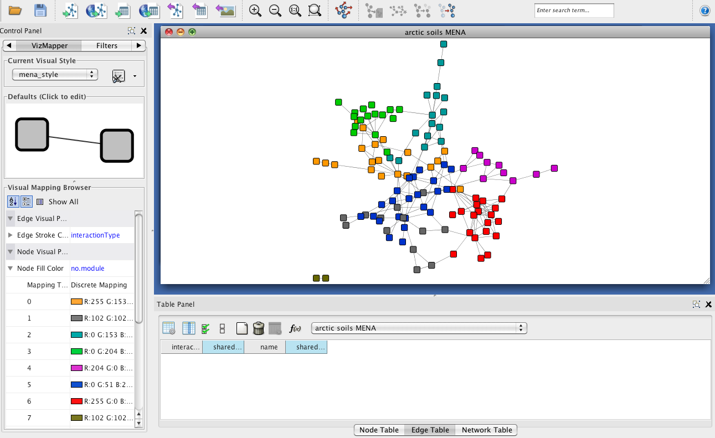
Task: Open the f(x) function builder
Action: pos(295,328)
